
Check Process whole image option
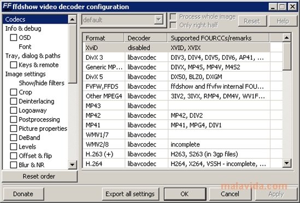(173, 16)
